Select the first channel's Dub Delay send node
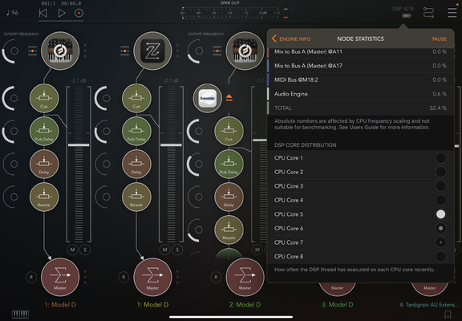Image resolution: width=462 pixels, height=321 pixels. click(x=44, y=131)
